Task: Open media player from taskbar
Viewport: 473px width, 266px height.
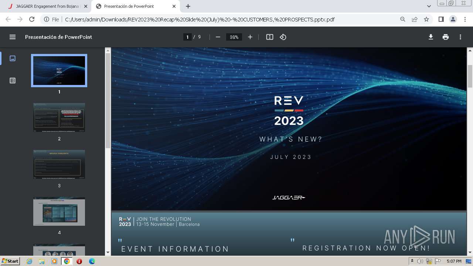Action: click(x=54, y=261)
